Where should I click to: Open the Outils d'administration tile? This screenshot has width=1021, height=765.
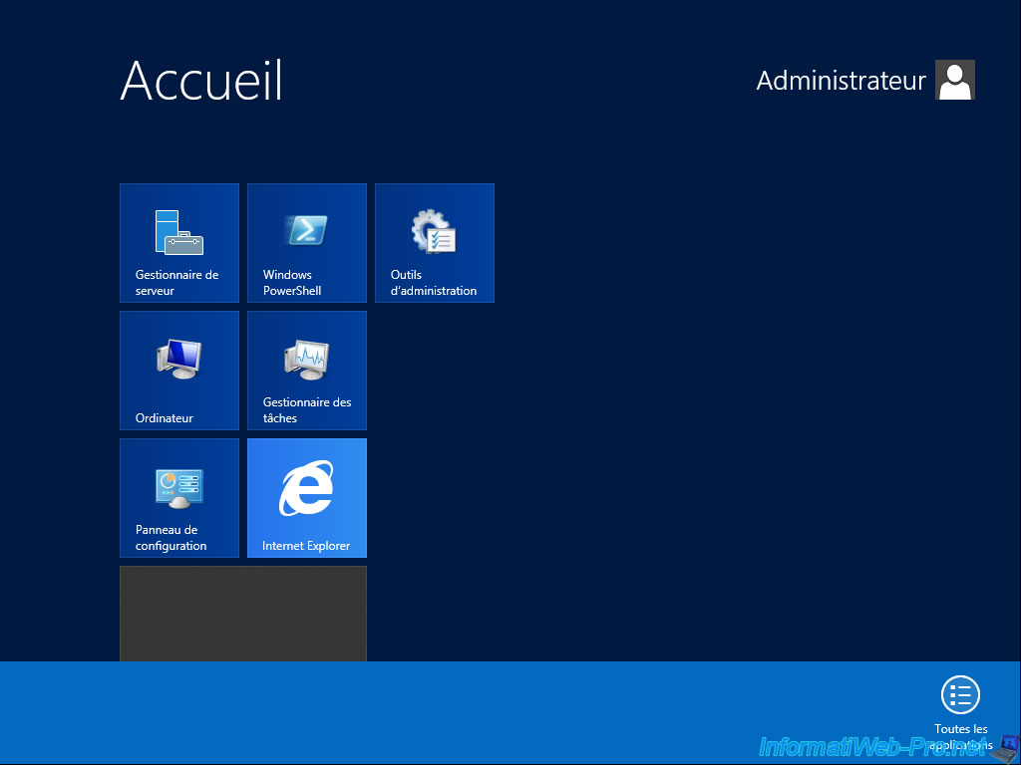click(435, 243)
